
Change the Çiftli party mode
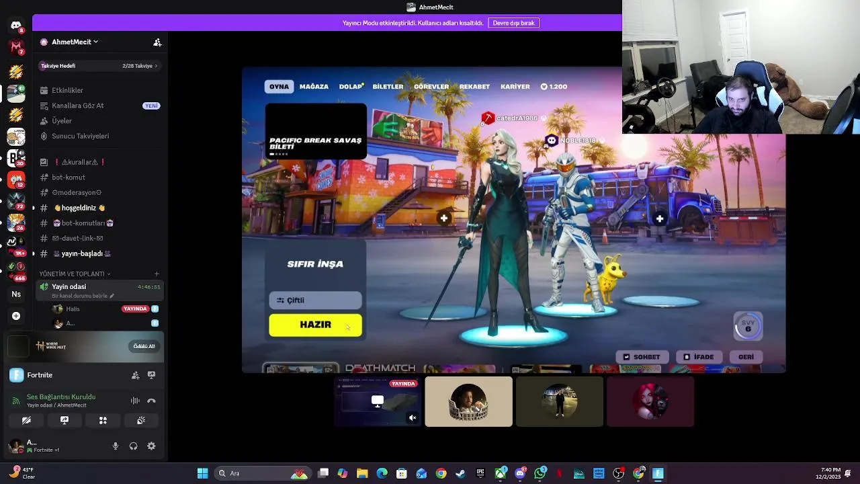(x=315, y=300)
